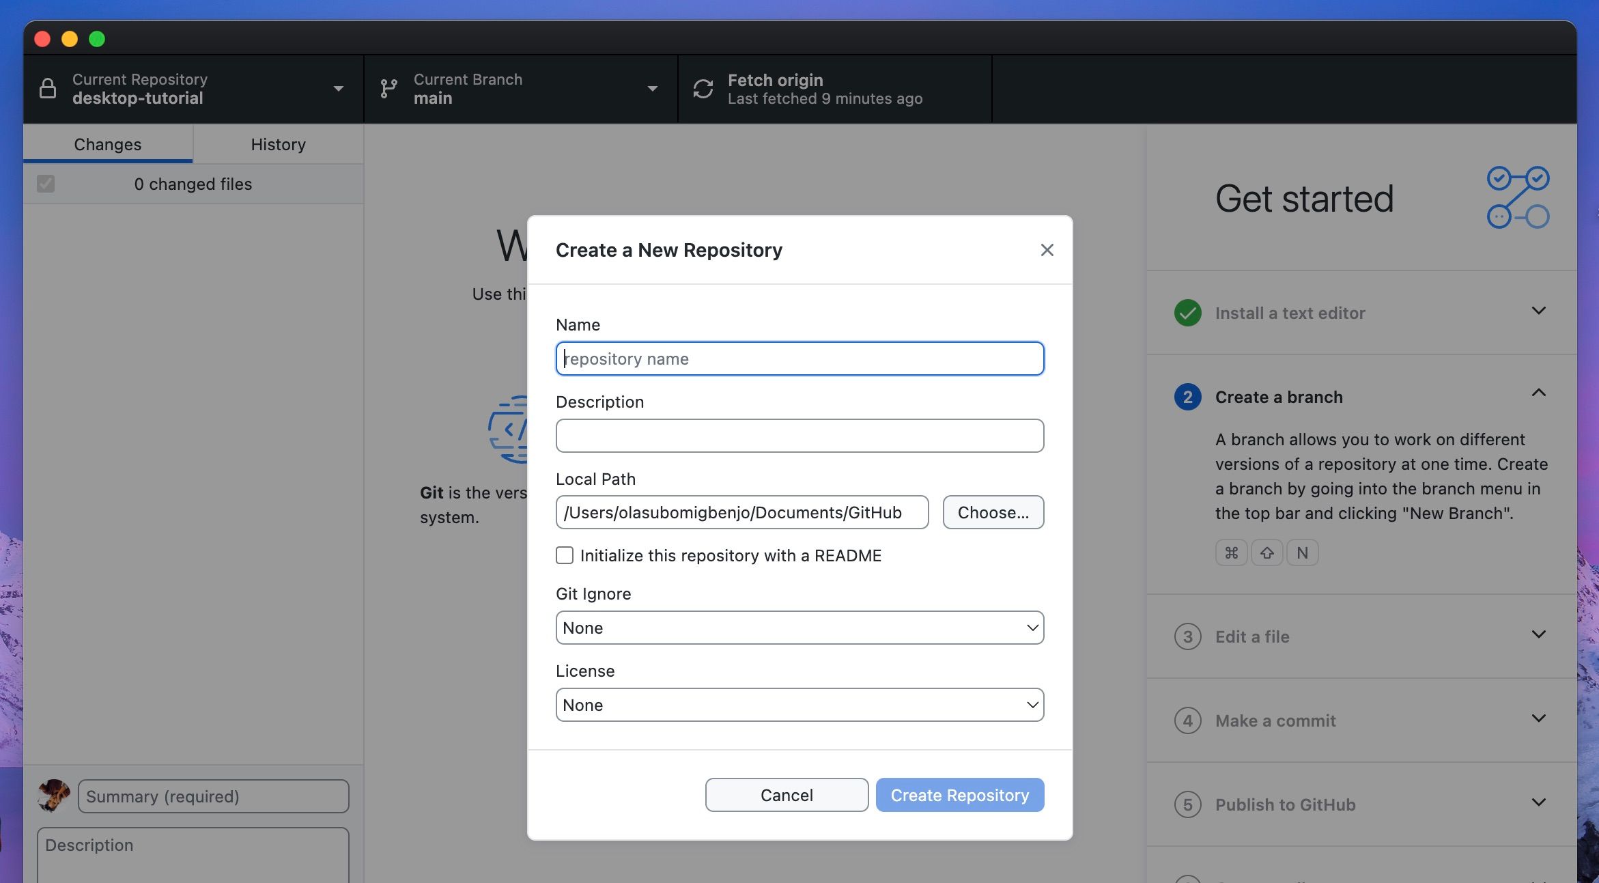Open the Git Ignore dropdown
Image resolution: width=1599 pixels, height=883 pixels.
click(799, 627)
